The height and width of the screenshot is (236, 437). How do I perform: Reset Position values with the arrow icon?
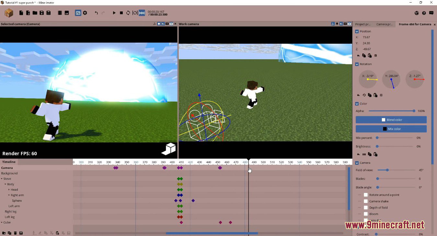pos(358,56)
